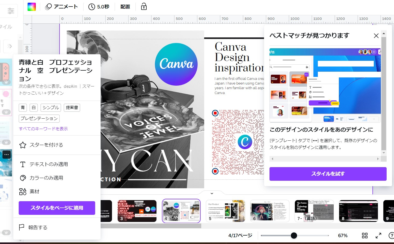Select カラーのみ適用 palette option
The height and width of the screenshot is (244, 394).
coord(46,178)
